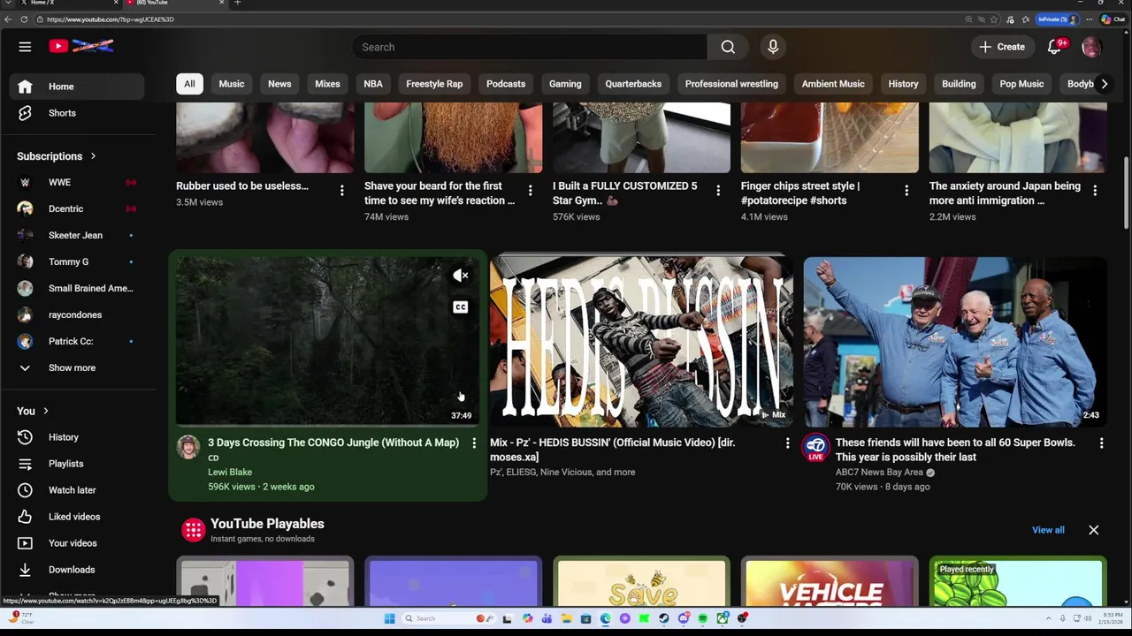Open Watch later list
Image resolution: width=1132 pixels, height=636 pixels.
tap(77, 490)
